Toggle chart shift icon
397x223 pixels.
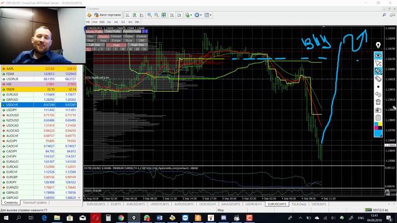tap(179, 15)
